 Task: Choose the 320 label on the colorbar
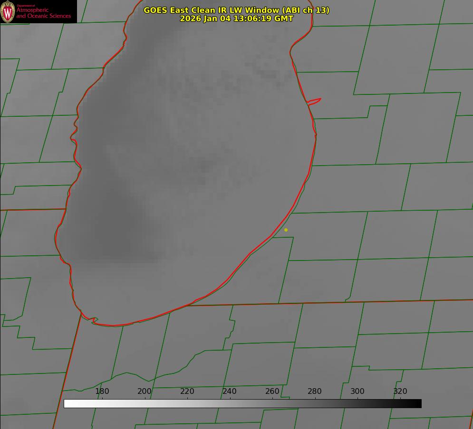tap(400, 392)
